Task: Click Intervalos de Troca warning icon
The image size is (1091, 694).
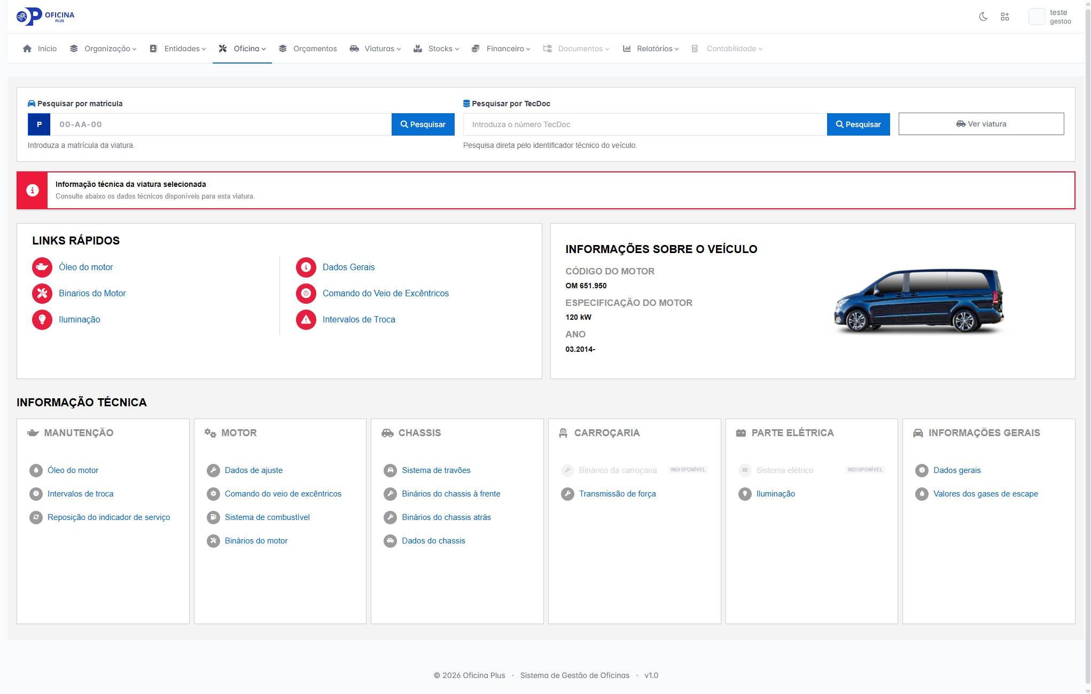Action: (x=306, y=319)
